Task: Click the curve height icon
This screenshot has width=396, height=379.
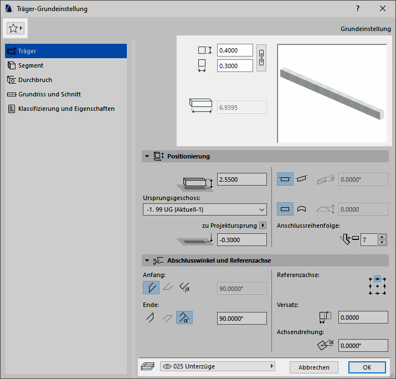Action: click(326, 209)
